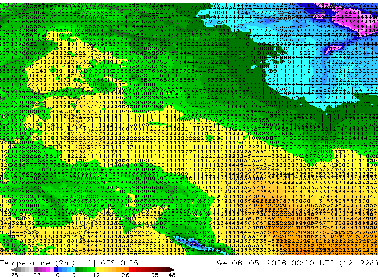Screen dimensions: 378x277
Task: Click the '-28' legend value
Action: pos(12,275)
